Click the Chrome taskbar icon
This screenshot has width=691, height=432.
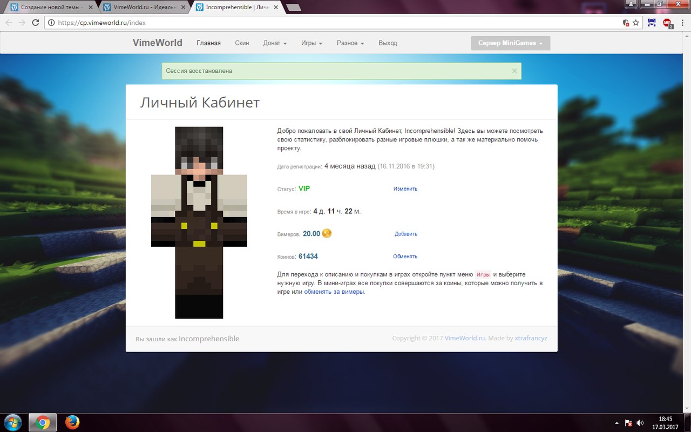[43, 422]
